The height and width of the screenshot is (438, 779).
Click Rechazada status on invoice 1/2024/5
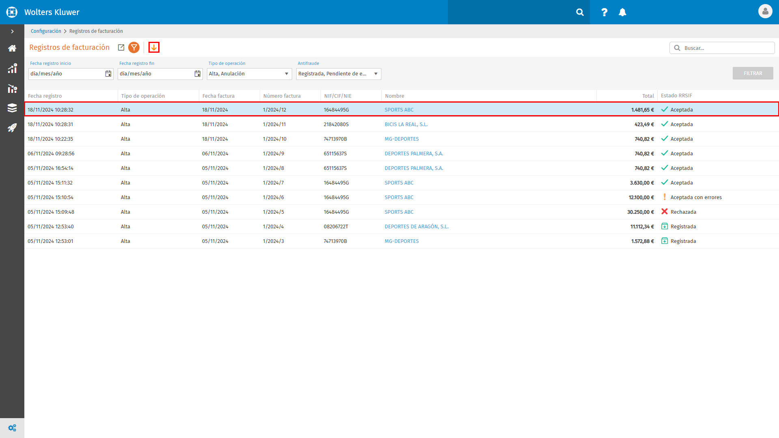pyautogui.click(x=683, y=212)
